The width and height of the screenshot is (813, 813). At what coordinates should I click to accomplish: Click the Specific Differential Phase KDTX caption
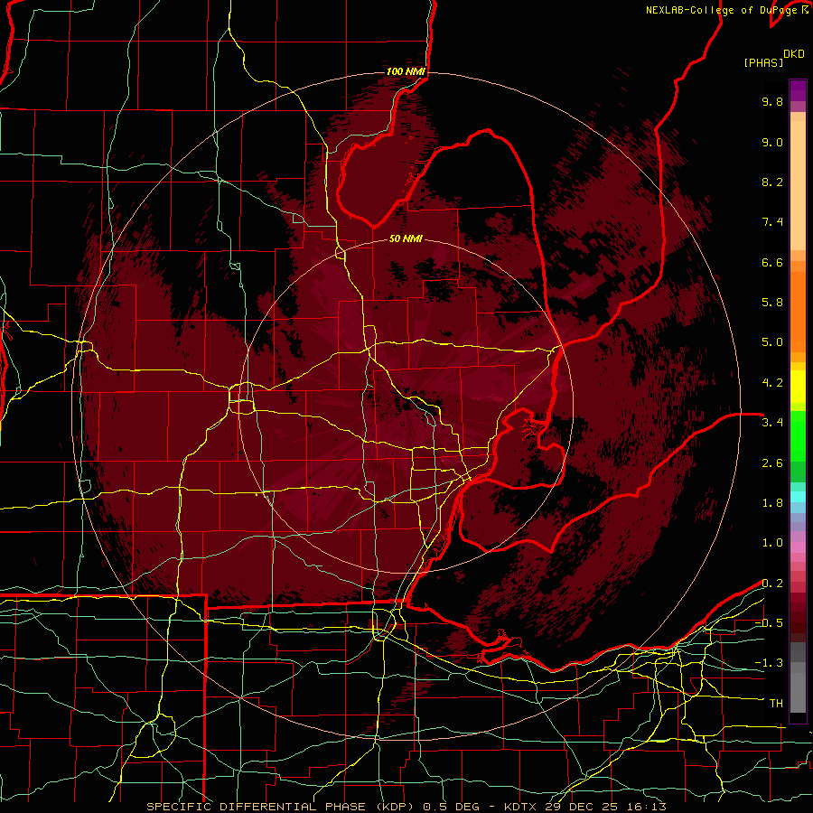pos(406,807)
